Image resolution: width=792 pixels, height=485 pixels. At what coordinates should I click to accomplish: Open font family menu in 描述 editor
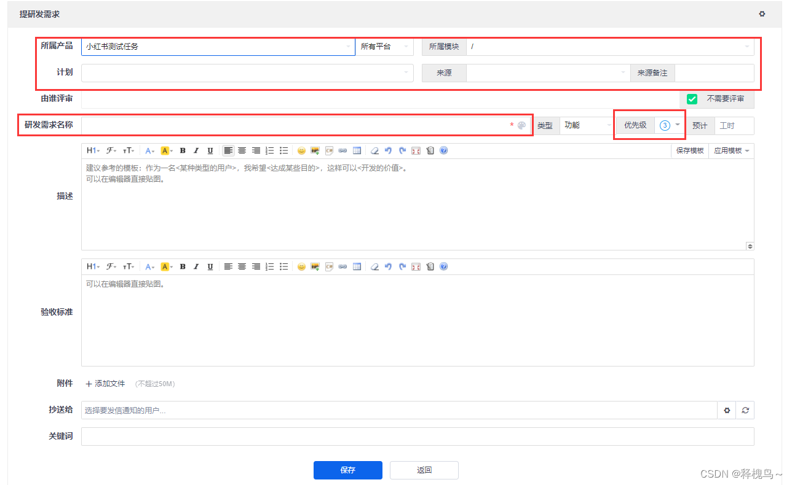click(x=111, y=150)
